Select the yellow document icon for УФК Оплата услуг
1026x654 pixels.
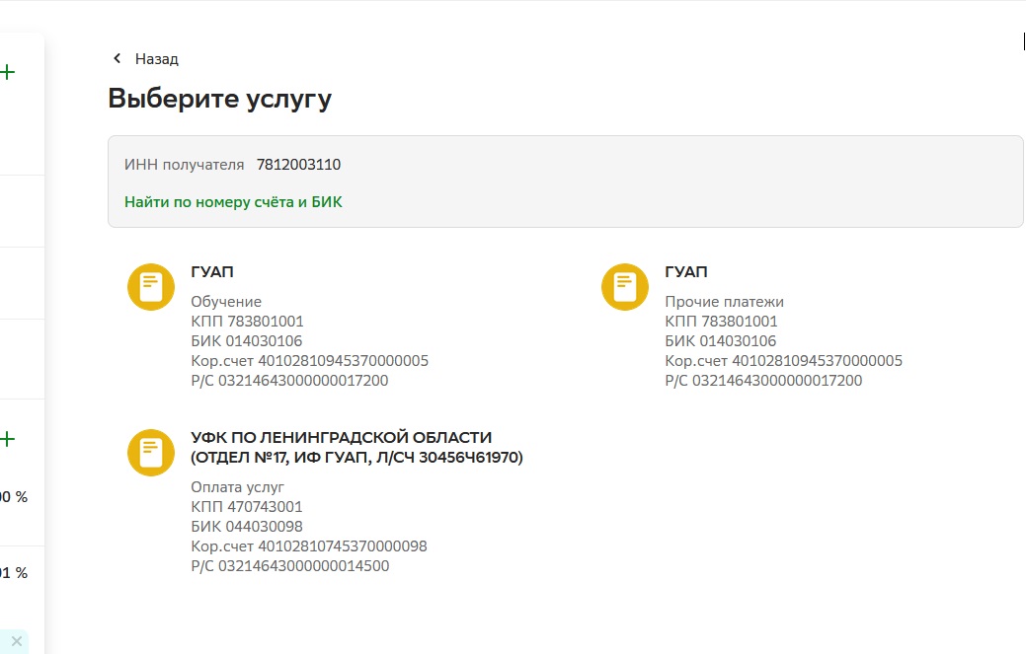151,453
